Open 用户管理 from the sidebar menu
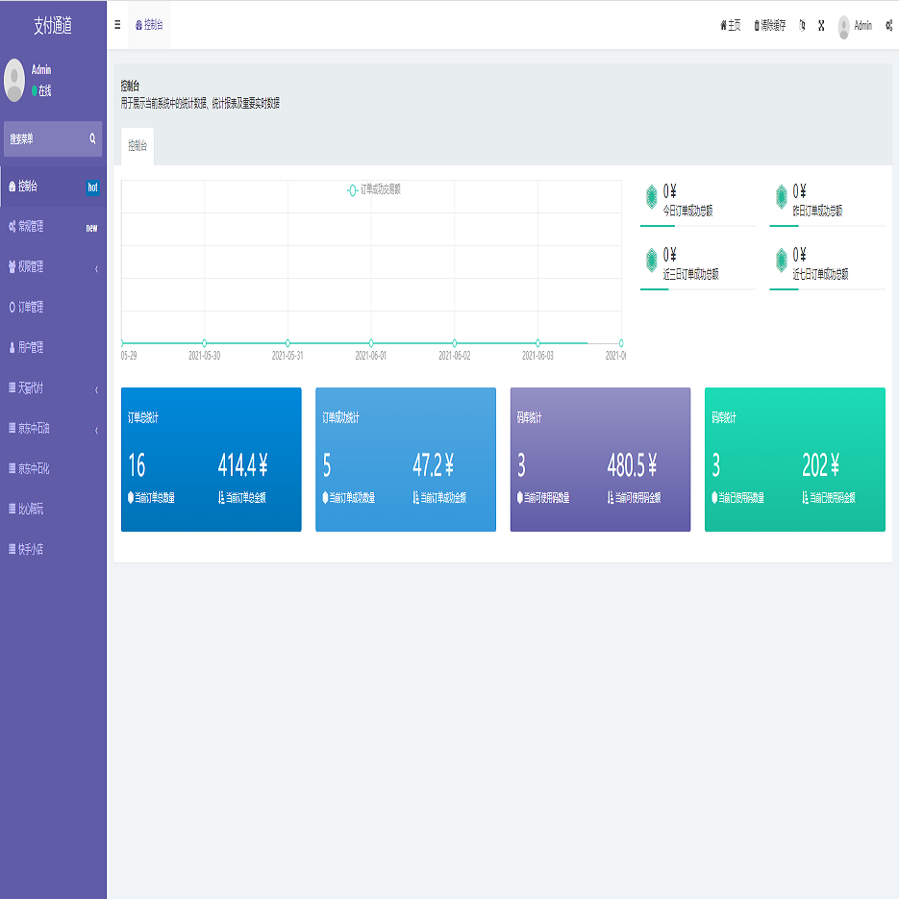Screen dimensions: 899x899 (31, 348)
